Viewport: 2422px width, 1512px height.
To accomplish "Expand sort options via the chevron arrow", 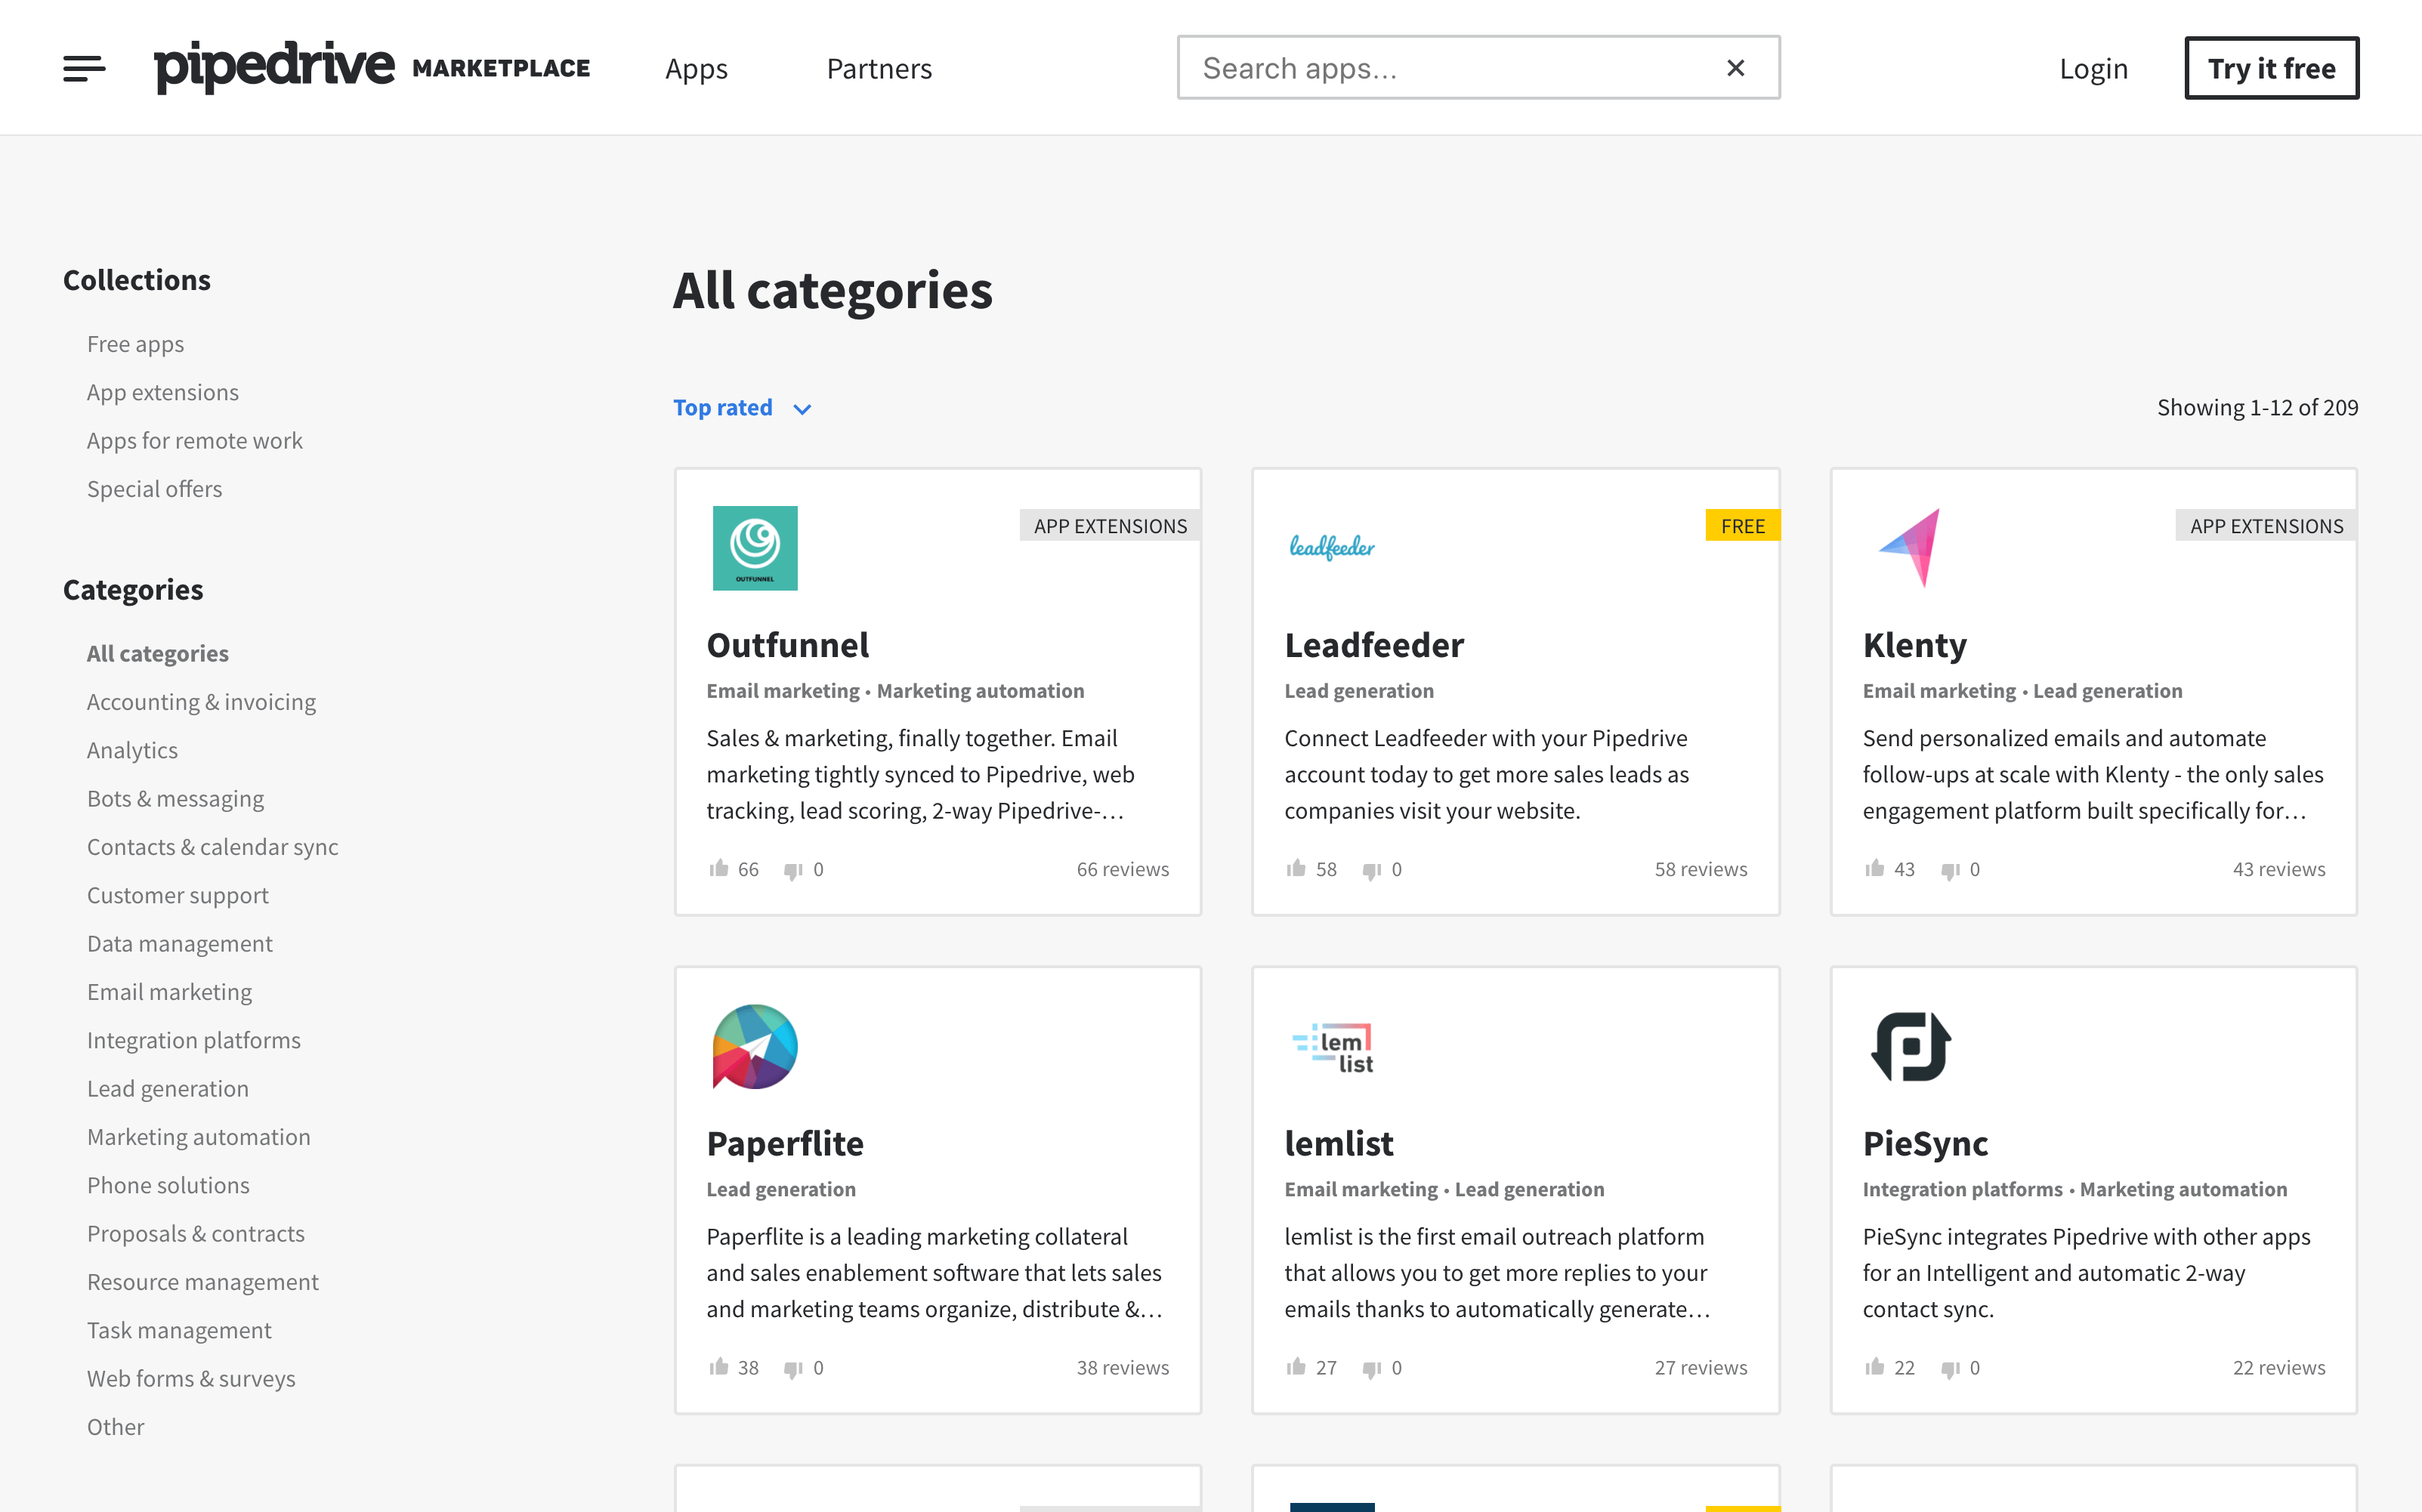I will click(802, 409).
